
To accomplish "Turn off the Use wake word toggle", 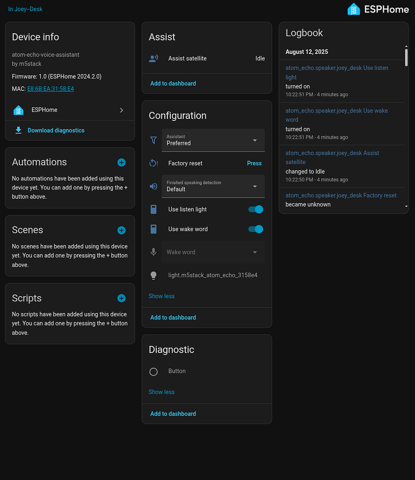I will pos(255,229).
